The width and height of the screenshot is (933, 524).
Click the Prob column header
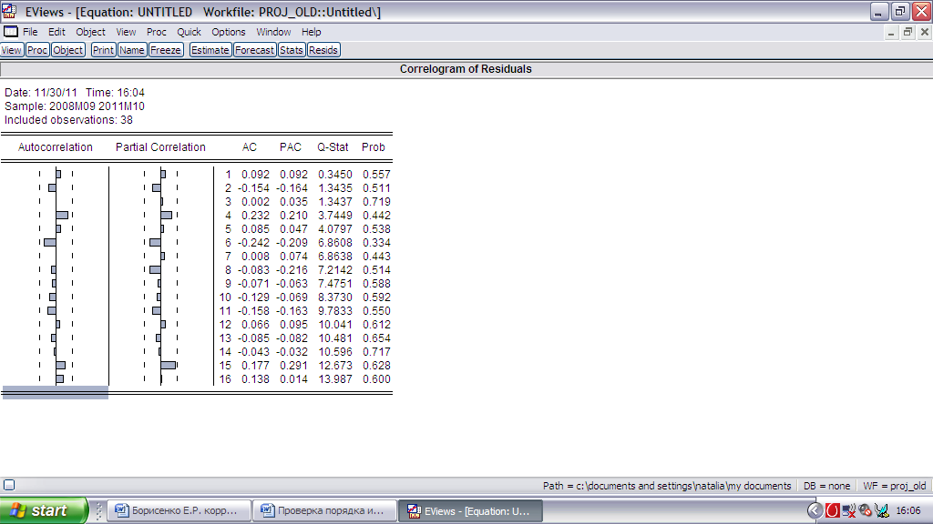tap(373, 147)
